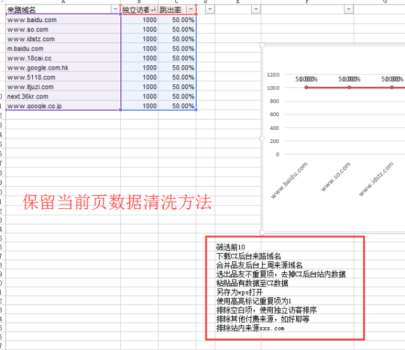Click text line 筛选前10 in the notes box

pyautogui.click(x=230, y=247)
